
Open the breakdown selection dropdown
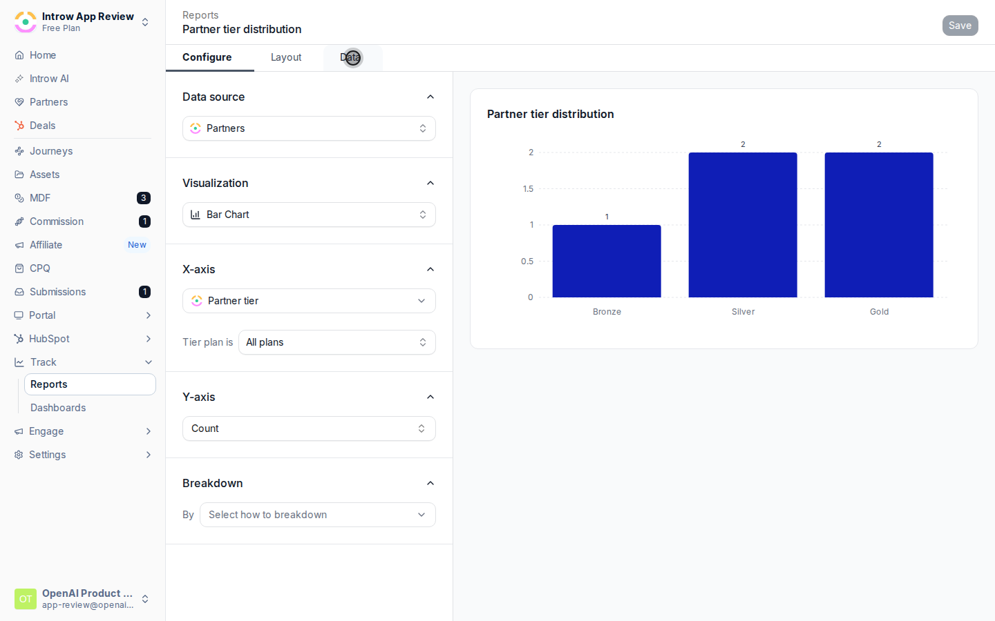(x=318, y=515)
